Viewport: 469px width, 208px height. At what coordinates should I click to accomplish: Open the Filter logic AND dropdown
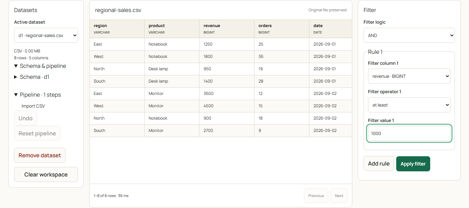coord(409,35)
